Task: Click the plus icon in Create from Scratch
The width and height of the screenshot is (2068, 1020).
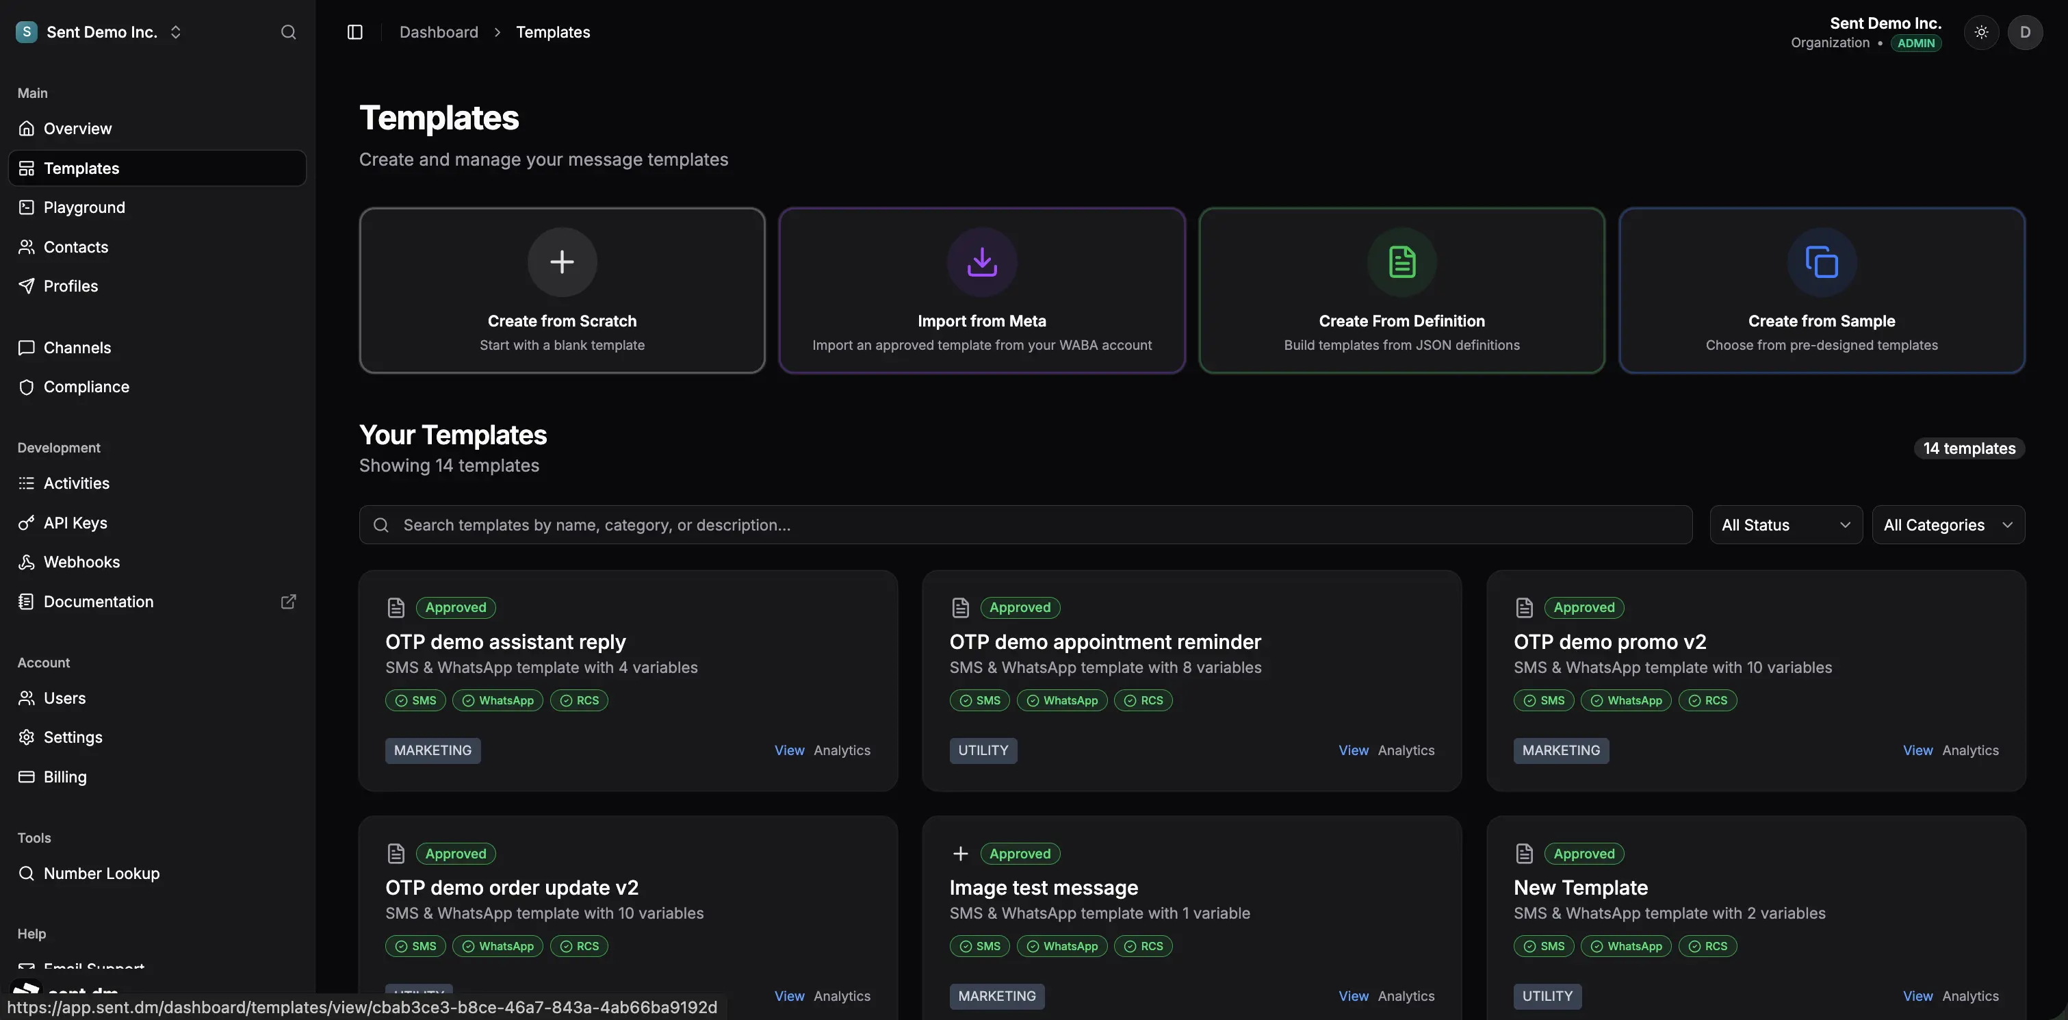Action: [562, 262]
